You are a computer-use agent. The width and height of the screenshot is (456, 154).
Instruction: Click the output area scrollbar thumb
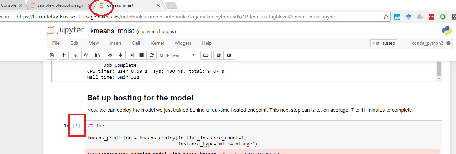pos(439,68)
